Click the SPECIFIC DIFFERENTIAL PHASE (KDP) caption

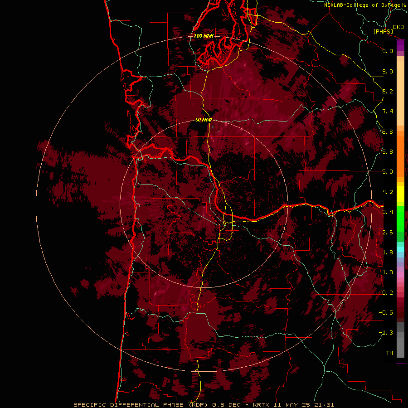pos(141,405)
